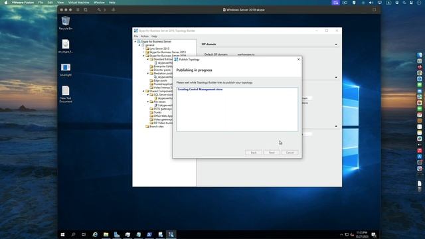This screenshot has width=425, height=239.
Task: Open File Explorer from the taskbar
Action: click(106, 234)
